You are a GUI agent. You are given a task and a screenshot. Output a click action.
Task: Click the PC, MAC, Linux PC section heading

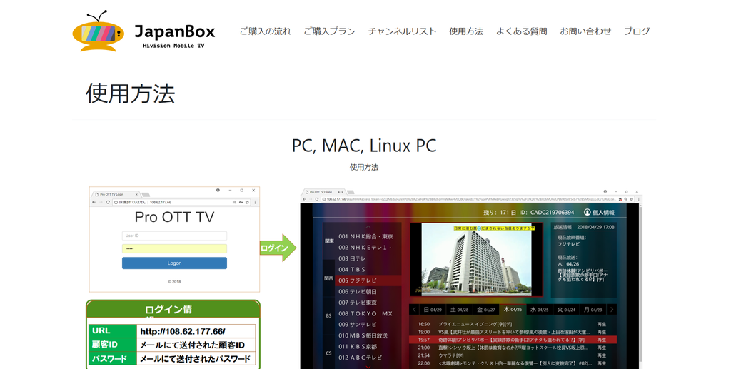tap(364, 146)
